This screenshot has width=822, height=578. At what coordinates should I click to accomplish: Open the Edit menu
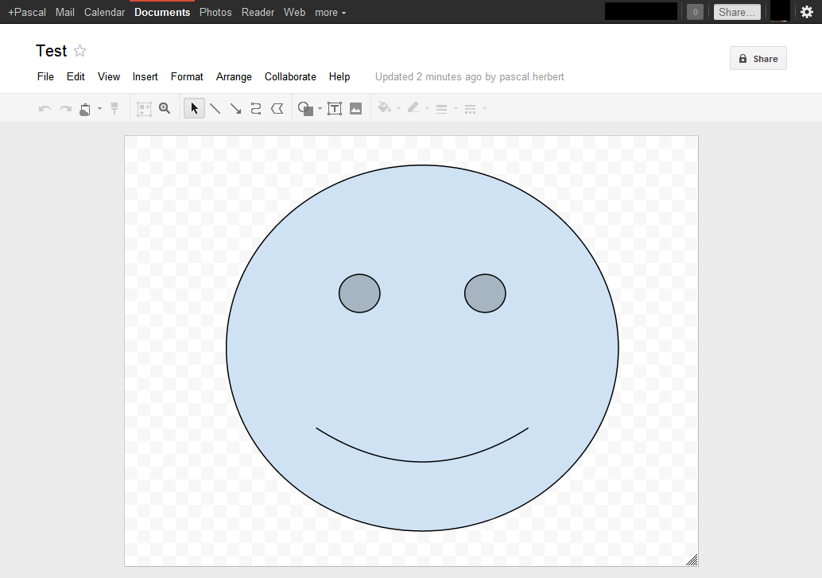(x=76, y=76)
